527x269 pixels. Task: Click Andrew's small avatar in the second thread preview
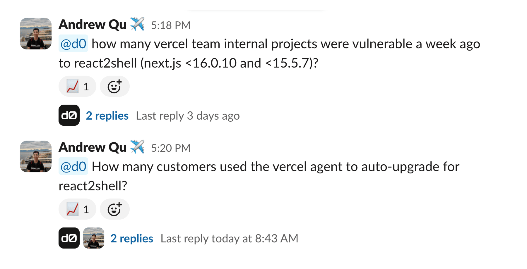pyautogui.click(x=94, y=238)
